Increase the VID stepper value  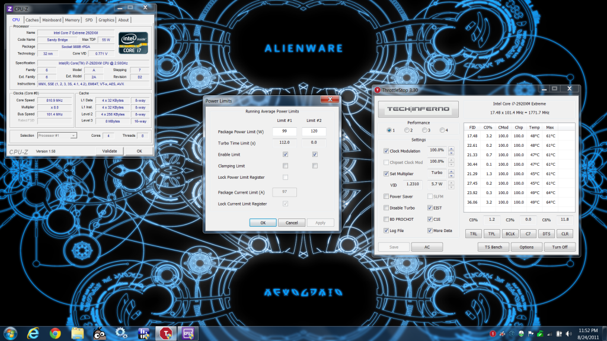coord(451,182)
